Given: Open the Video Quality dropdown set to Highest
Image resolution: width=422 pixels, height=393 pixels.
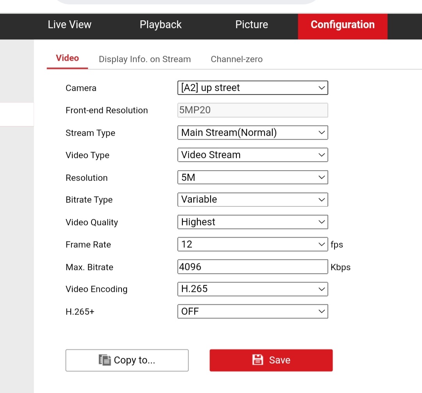Looking at the screenshot, I should [252, 222].
